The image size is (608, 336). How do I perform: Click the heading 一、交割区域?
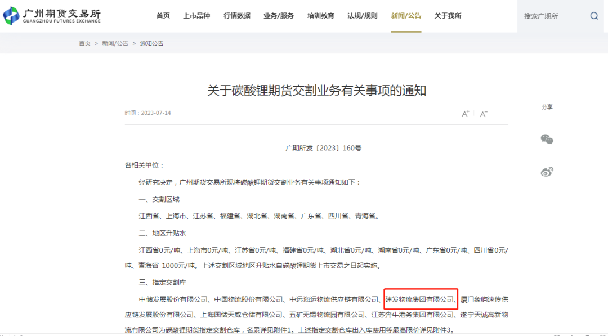159,200
